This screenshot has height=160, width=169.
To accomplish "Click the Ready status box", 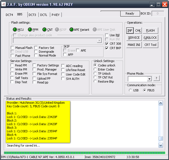I will pos(130,13).
